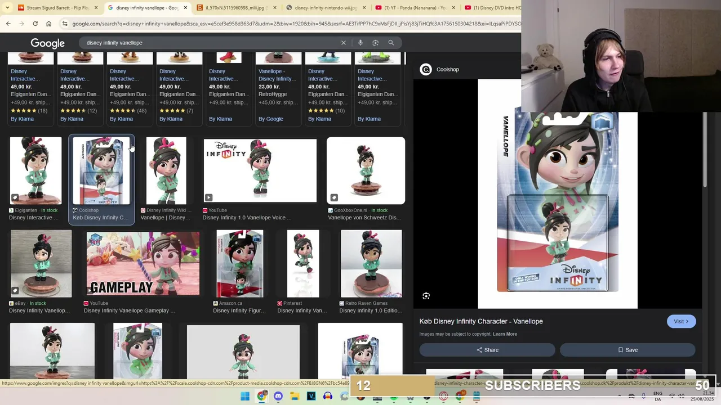The width and height of the screenshot is (721, 405).
Task: Click the Visit button
Action: click(x=681, y=321)
